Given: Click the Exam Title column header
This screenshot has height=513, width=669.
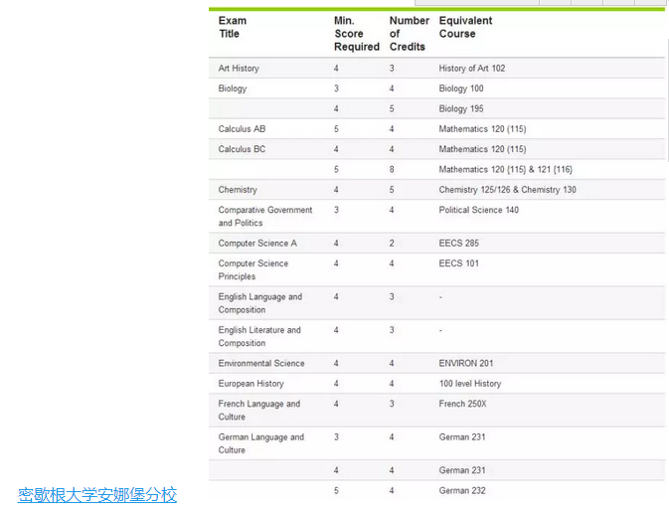Looking at the screenshot, I should click(x=233, y=27).
